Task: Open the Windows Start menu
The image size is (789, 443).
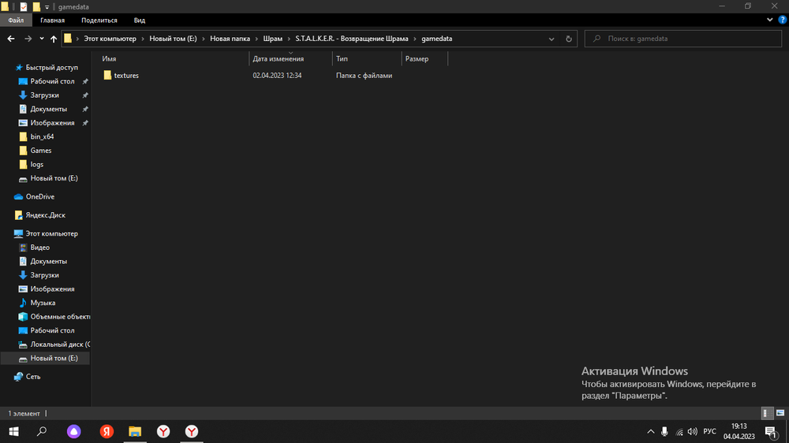Action: [x=14, y=431]
